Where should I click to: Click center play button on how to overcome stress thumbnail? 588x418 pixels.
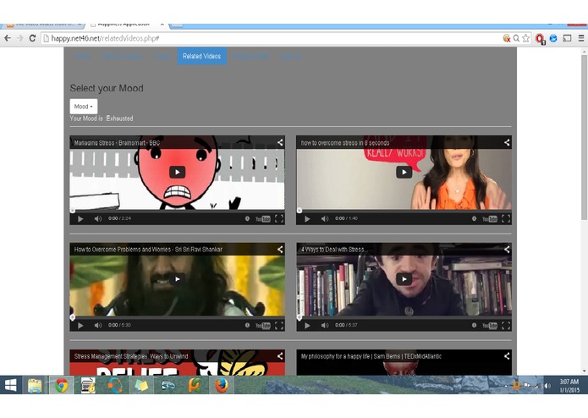click(x=404, y=172)
